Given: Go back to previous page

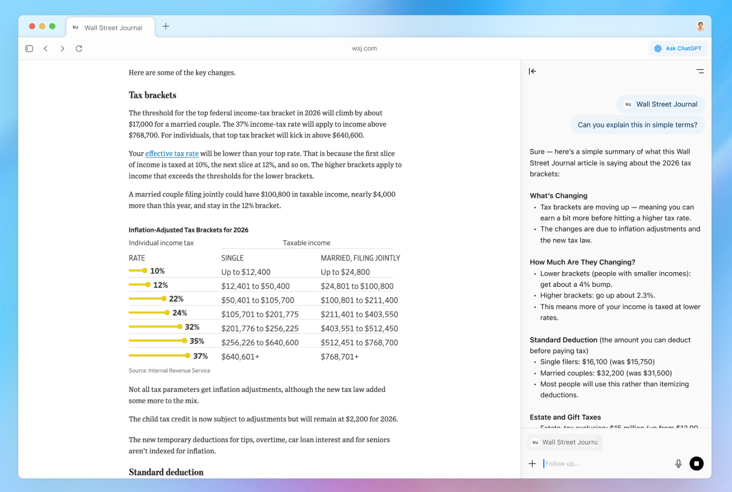Looking at the screenshot, I should click(46, 49).
